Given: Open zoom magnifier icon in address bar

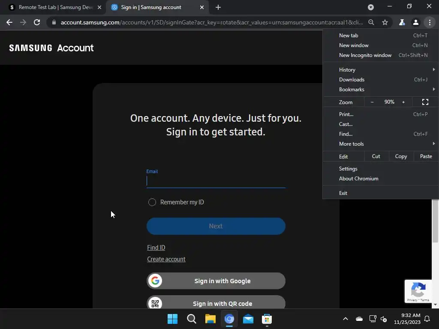Looking at the screenshot, I should point(371,22).
